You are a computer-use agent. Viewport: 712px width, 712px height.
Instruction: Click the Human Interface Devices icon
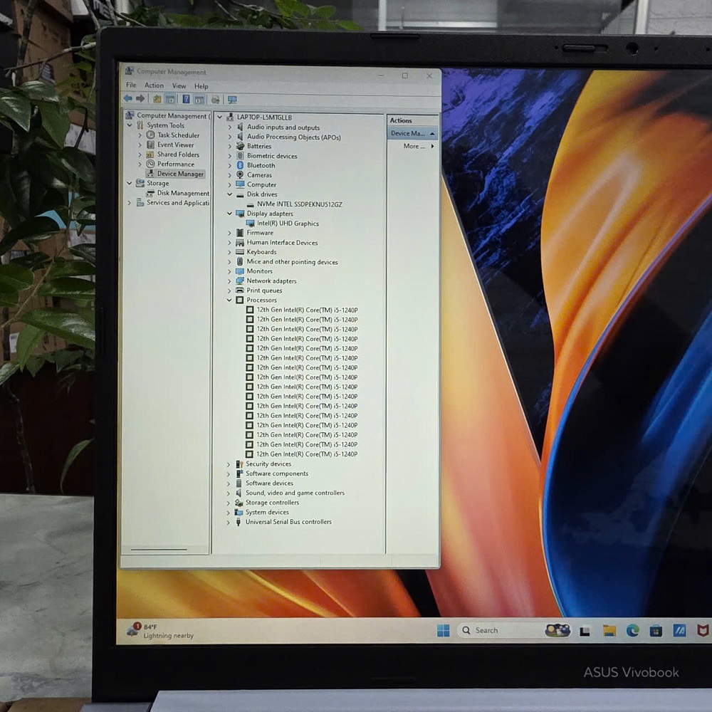click(240, 243)
